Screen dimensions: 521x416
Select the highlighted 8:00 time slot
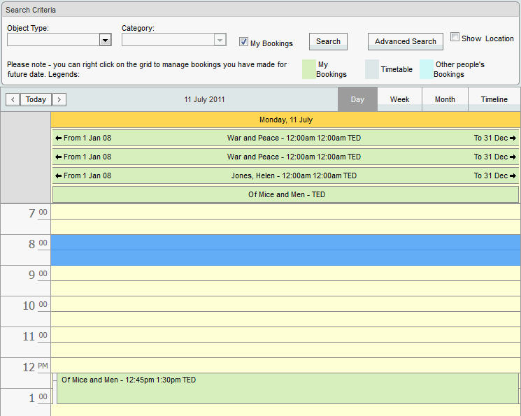[286, 243]
